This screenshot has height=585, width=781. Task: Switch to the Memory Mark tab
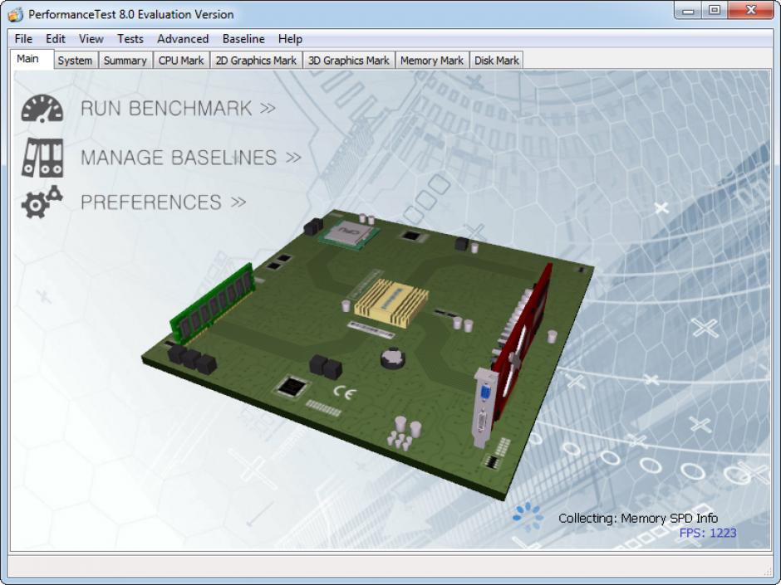pyautogui.click(x=432, y=61)
